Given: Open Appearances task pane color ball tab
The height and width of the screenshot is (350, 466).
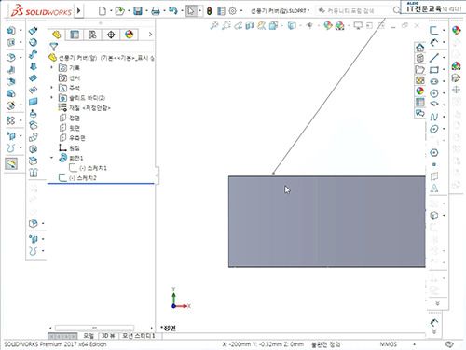Looking at the screenshot, I should pos(420,91).
